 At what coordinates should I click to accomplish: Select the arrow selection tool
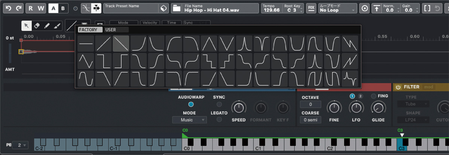coord(26,26)
